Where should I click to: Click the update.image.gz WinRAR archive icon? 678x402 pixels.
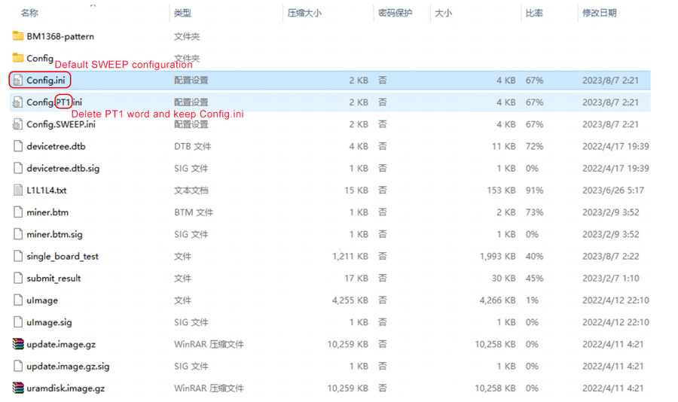tap(18, 344)
